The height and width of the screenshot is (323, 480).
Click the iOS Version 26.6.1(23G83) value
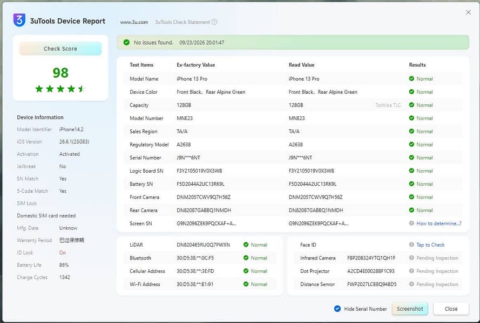click(75, 142)
